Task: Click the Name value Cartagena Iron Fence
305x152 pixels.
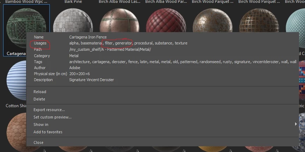Action: click(x=88, y=37)
